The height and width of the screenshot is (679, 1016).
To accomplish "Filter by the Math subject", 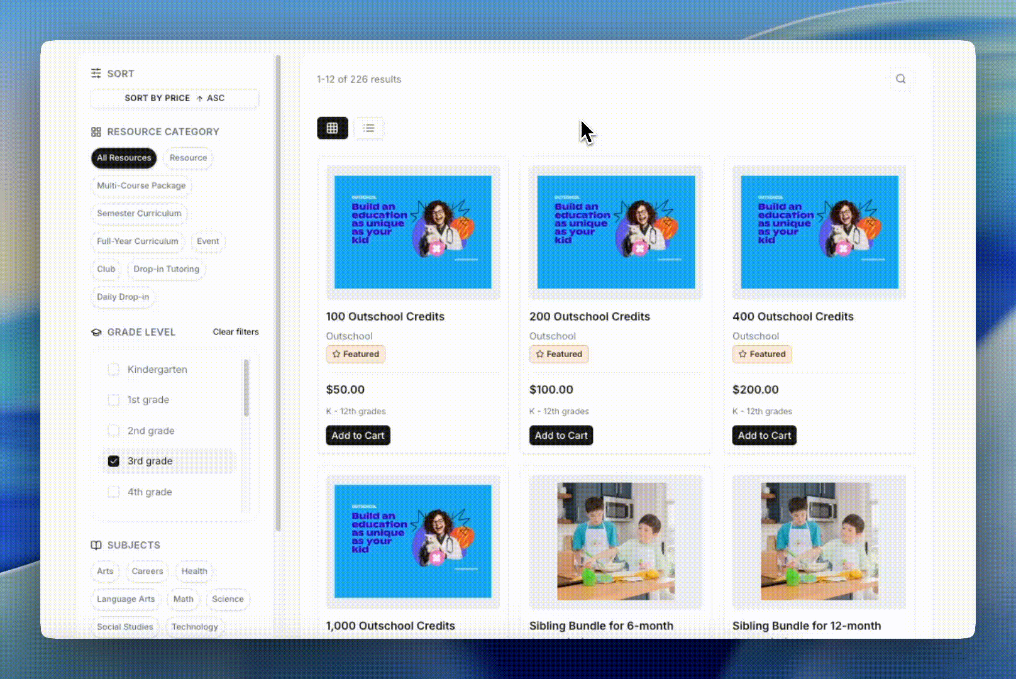I will [x=184, y=599].
